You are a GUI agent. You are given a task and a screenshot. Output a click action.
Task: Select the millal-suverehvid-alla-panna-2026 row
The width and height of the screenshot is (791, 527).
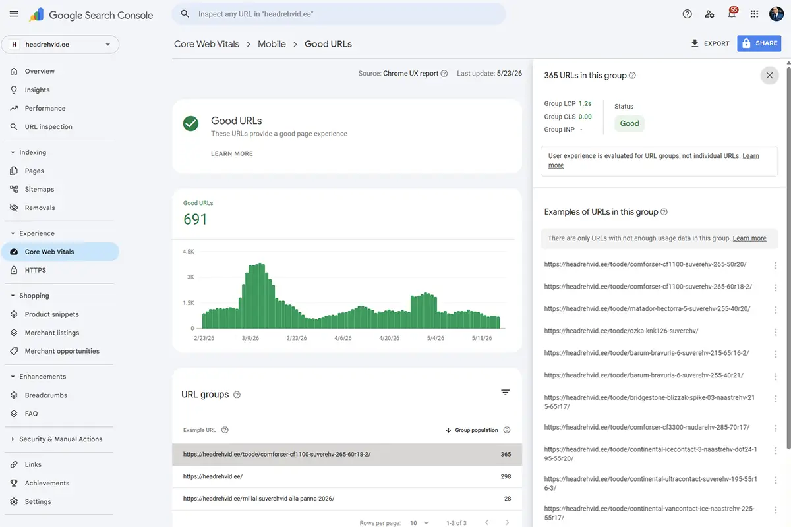tap(347, 499)
